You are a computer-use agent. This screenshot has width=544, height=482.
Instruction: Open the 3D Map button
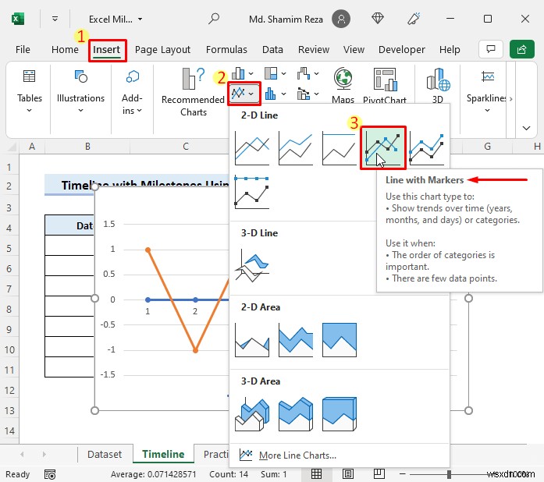[438, 85]
